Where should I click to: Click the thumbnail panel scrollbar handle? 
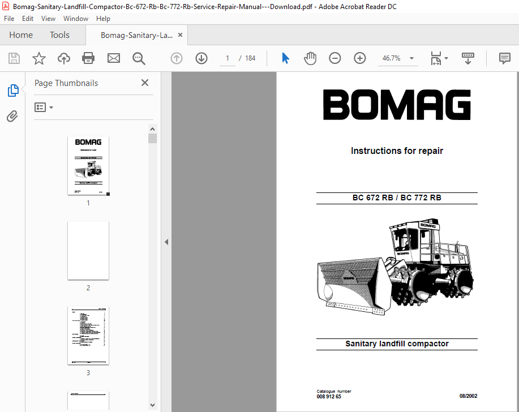click(152, 138)
